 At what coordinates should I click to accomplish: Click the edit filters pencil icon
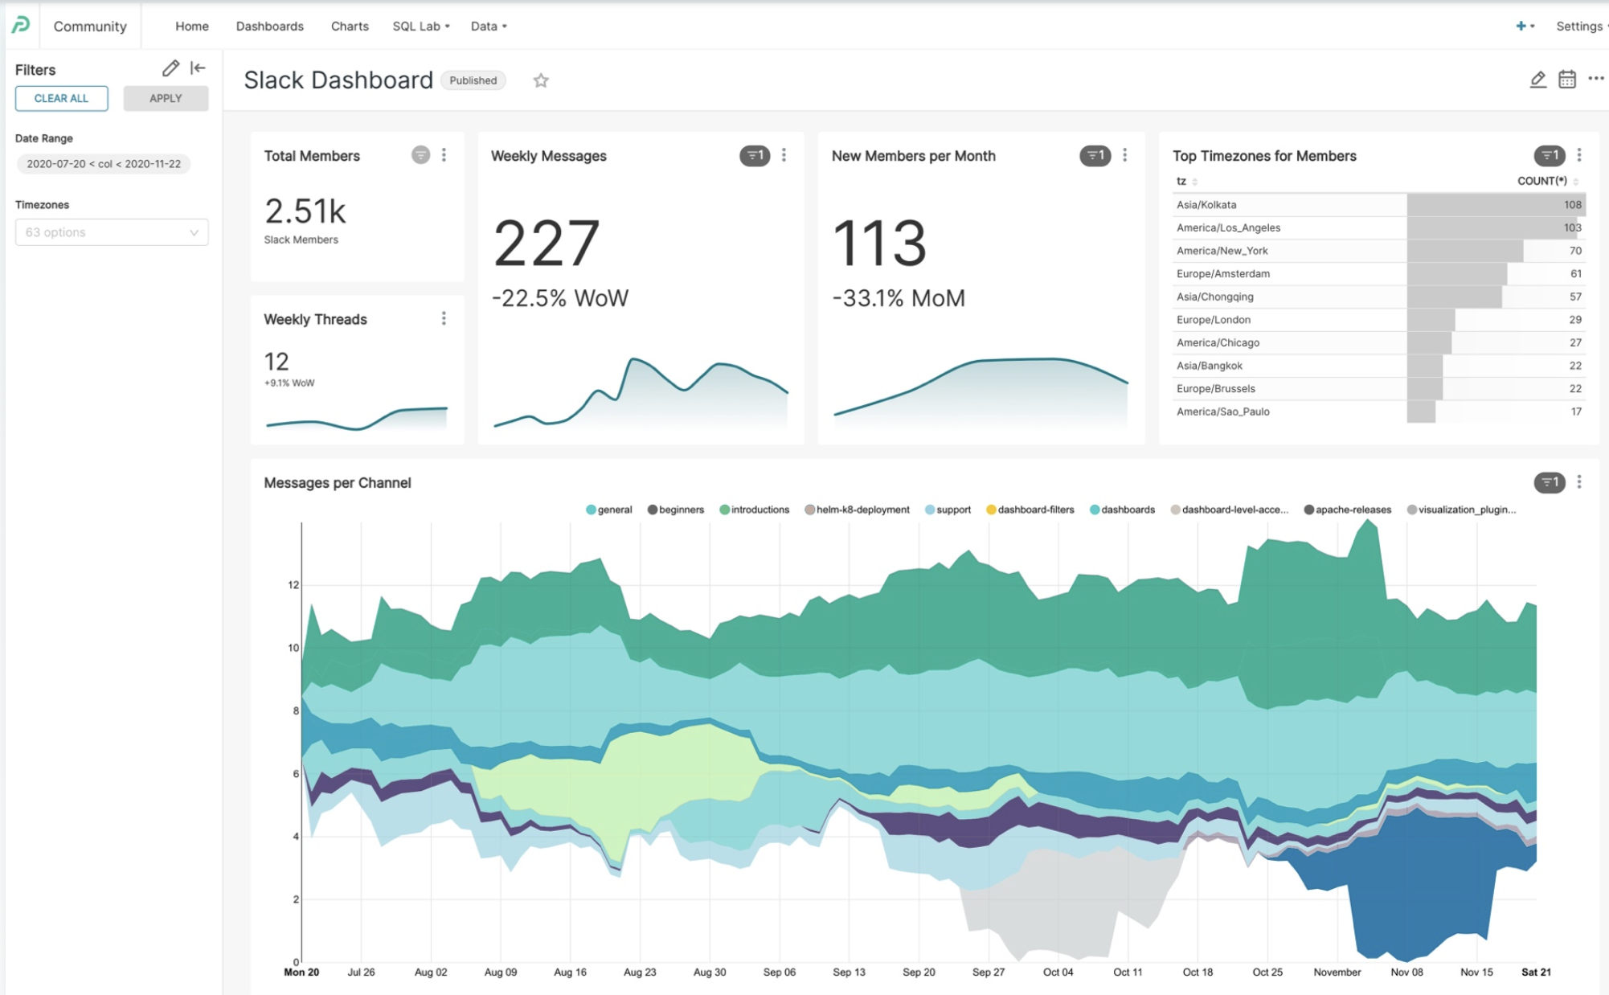click(170, 68)
